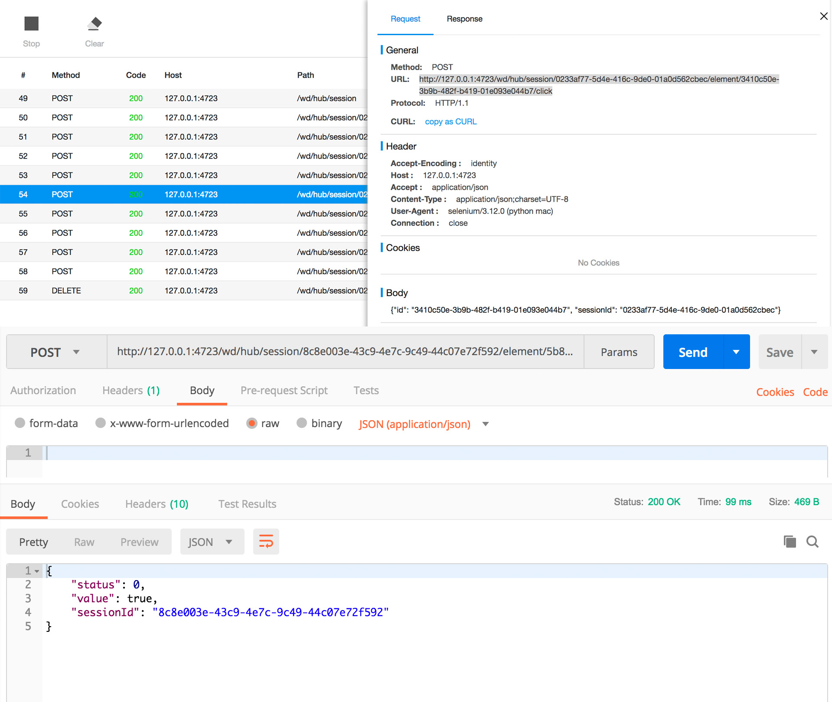This screenshot has height=702, width=832.
Task: Select request row 56 in list
Action: click(x=184, y=233)
